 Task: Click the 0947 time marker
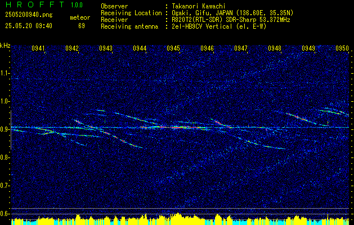coord(241,48)
